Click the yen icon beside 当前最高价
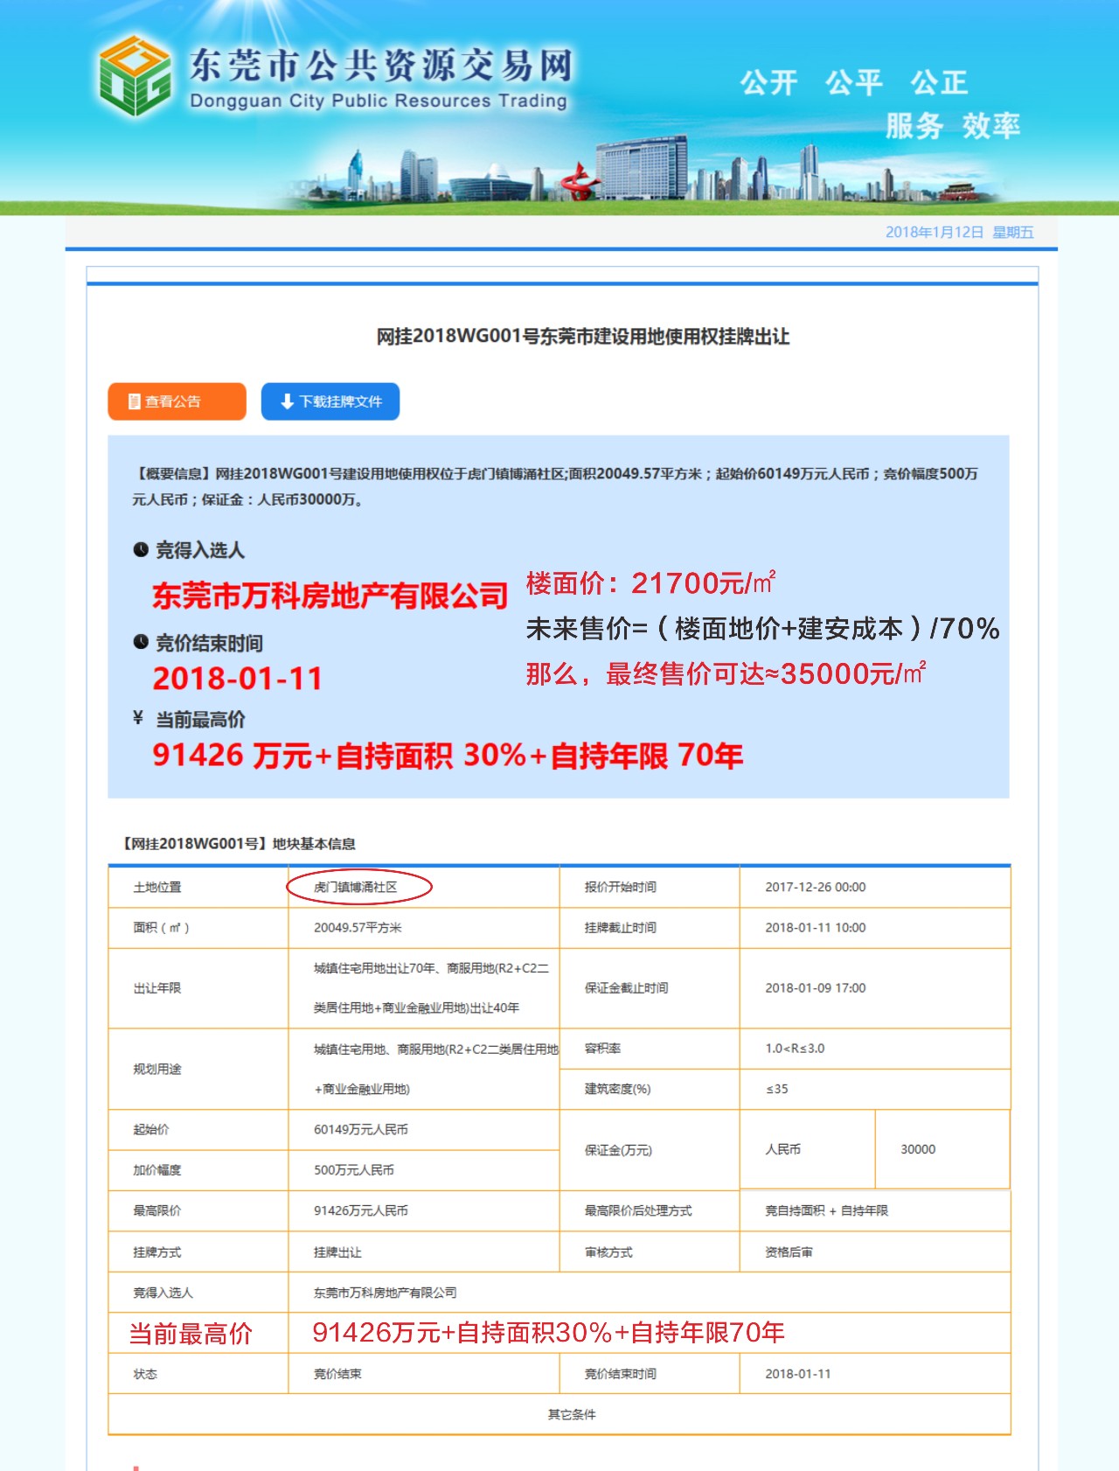Image resolution: width=1119 pixels, height=1471 pixels. click(x=138, y=718)
